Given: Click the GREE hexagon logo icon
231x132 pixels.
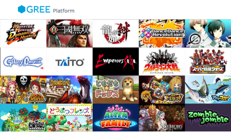Looking at the screenshot, I should coord(21,9).
